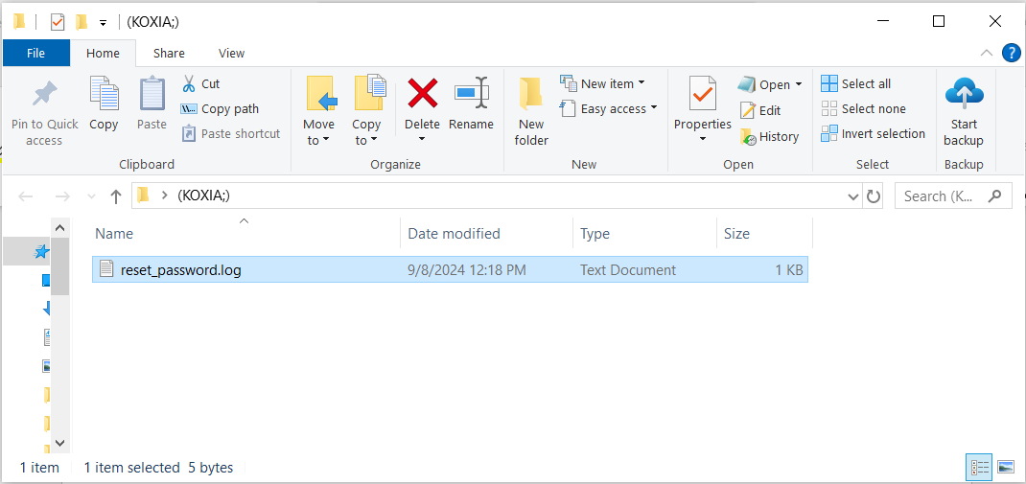Click the search magnifier icon

click(995, 195)
